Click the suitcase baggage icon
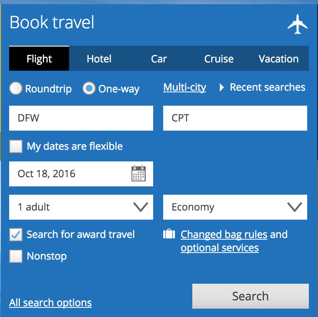 click(x=169, y=234)
